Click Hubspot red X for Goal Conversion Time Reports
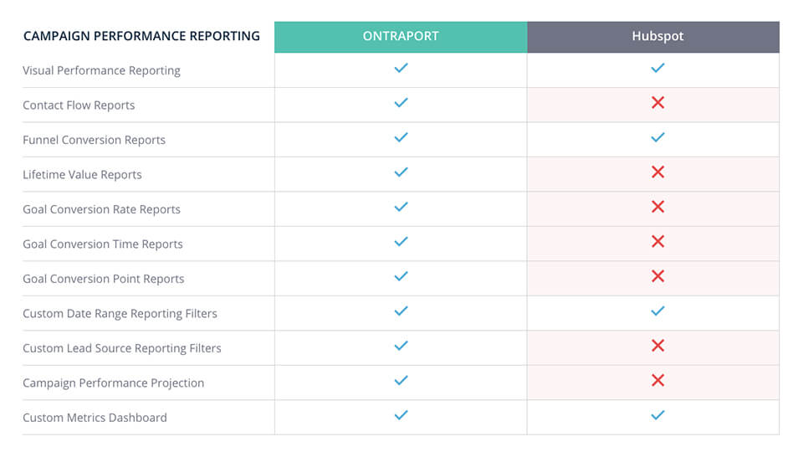The width and height of the screenshot is (803, 452). coord(657,241)
